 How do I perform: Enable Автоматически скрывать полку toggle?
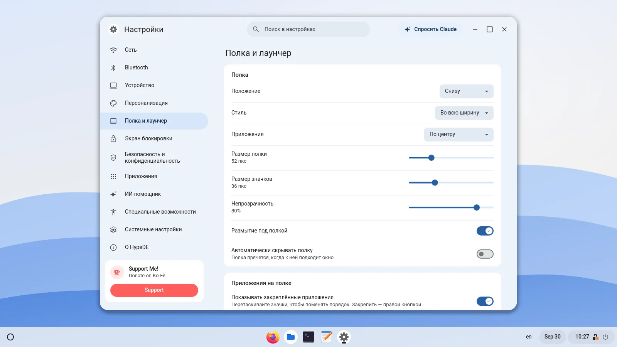tap(485, 254)
